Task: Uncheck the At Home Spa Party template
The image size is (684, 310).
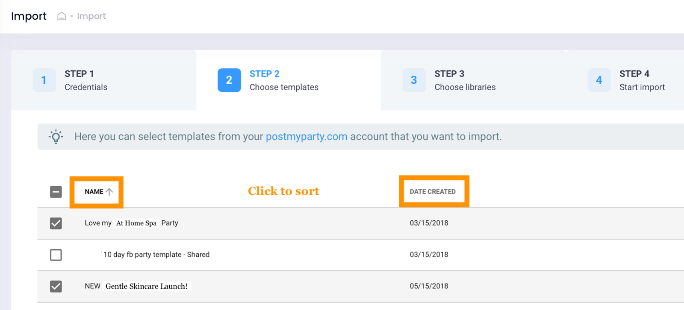Action: 56,223
